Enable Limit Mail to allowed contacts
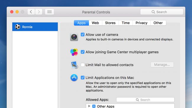 coord(82,65)
